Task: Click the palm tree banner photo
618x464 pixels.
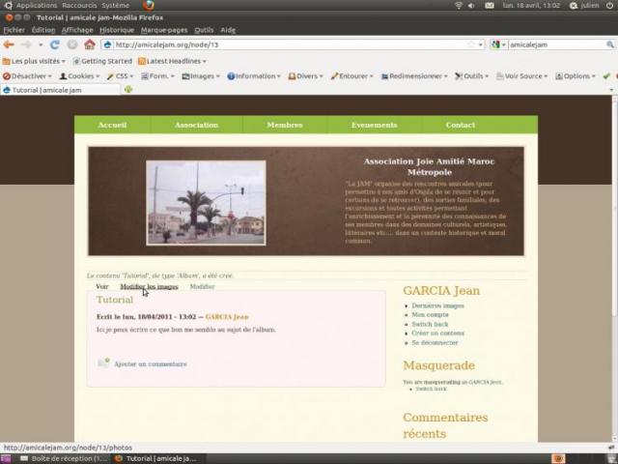Action: point(206,202)
